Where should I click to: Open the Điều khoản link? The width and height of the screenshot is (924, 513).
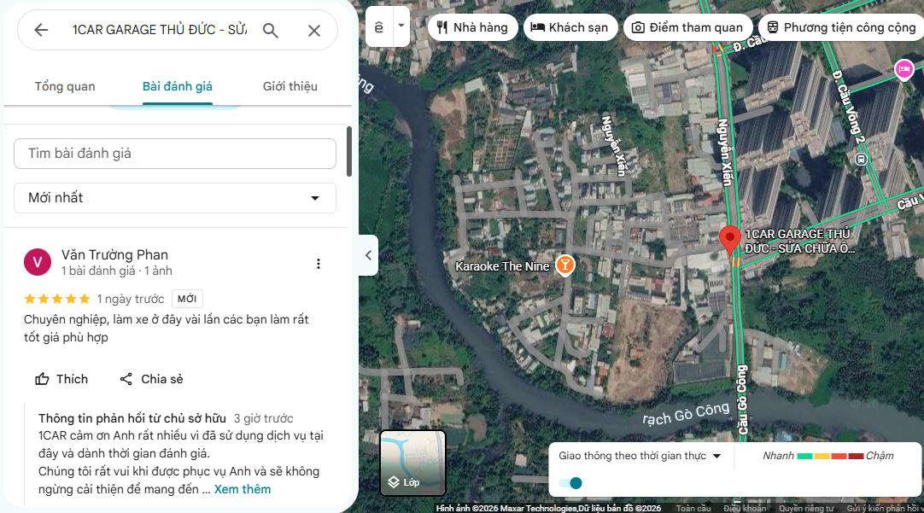(745, 508)
